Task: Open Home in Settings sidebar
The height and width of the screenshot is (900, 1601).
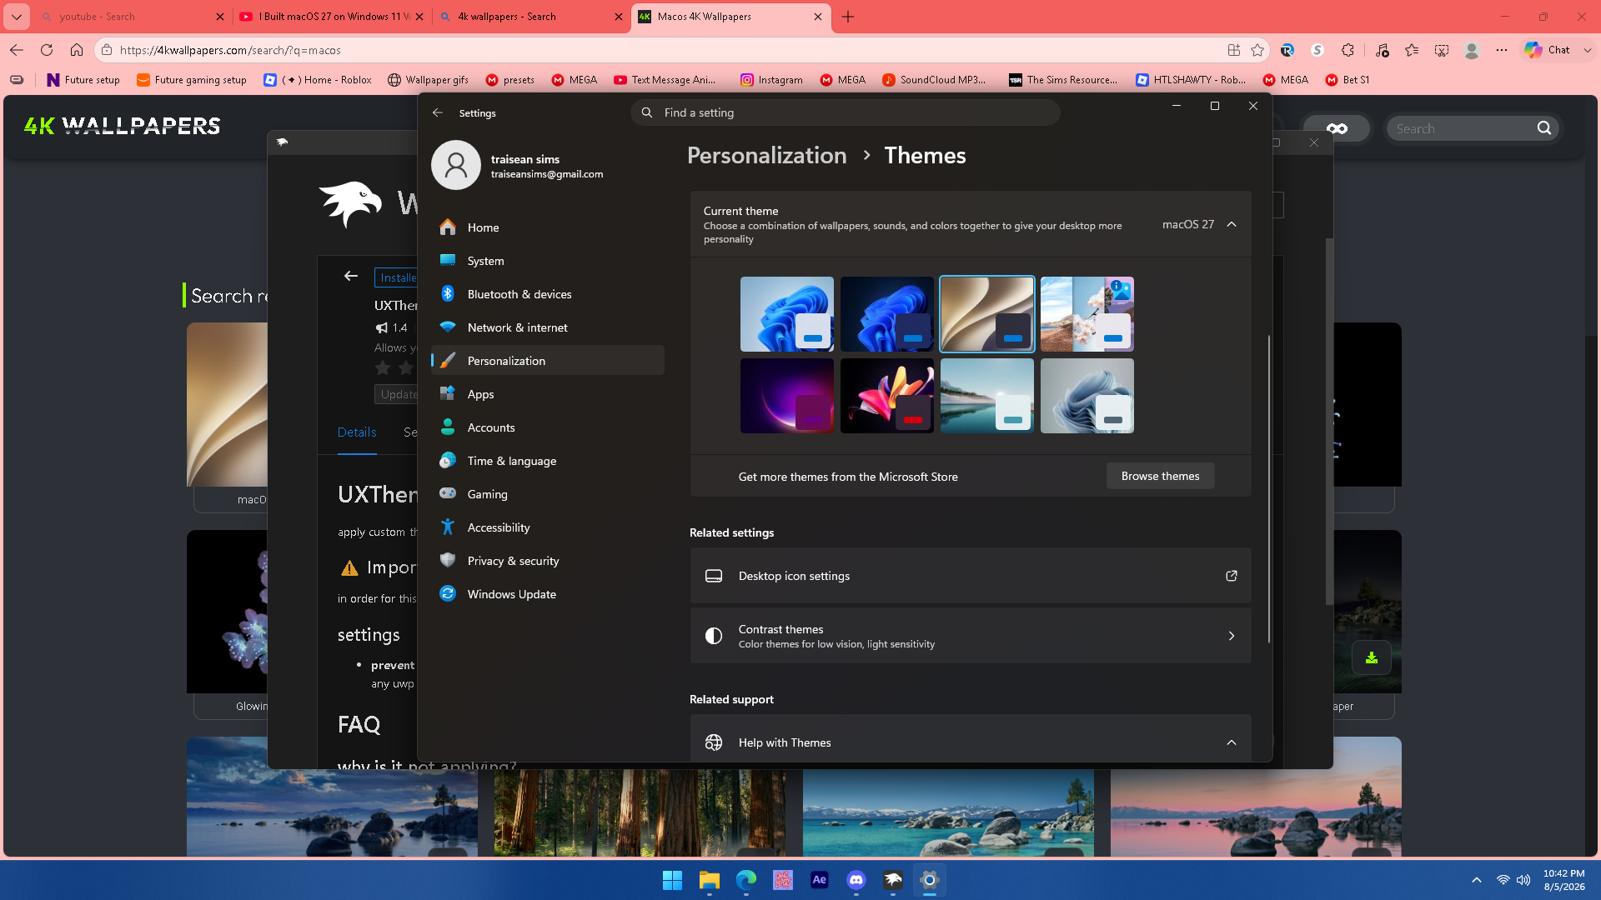Action: click(x=547, y=227)
